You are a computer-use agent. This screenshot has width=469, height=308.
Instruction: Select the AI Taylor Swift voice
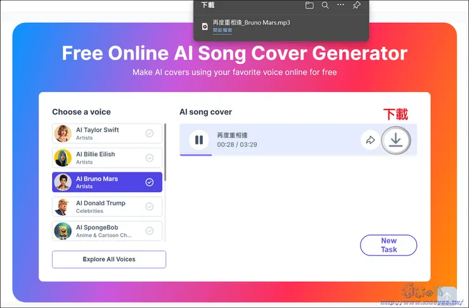click(107, 133)
